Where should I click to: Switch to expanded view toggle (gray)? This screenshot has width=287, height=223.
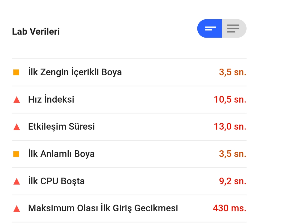pos(234,28)
